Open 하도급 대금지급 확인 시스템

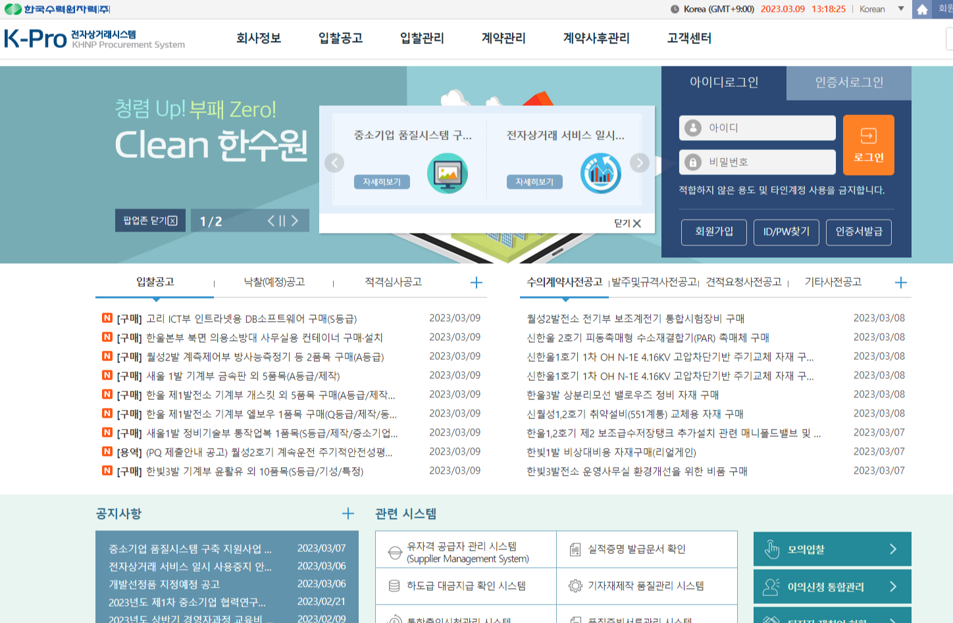pyautogui.click(x=466, y=586)
